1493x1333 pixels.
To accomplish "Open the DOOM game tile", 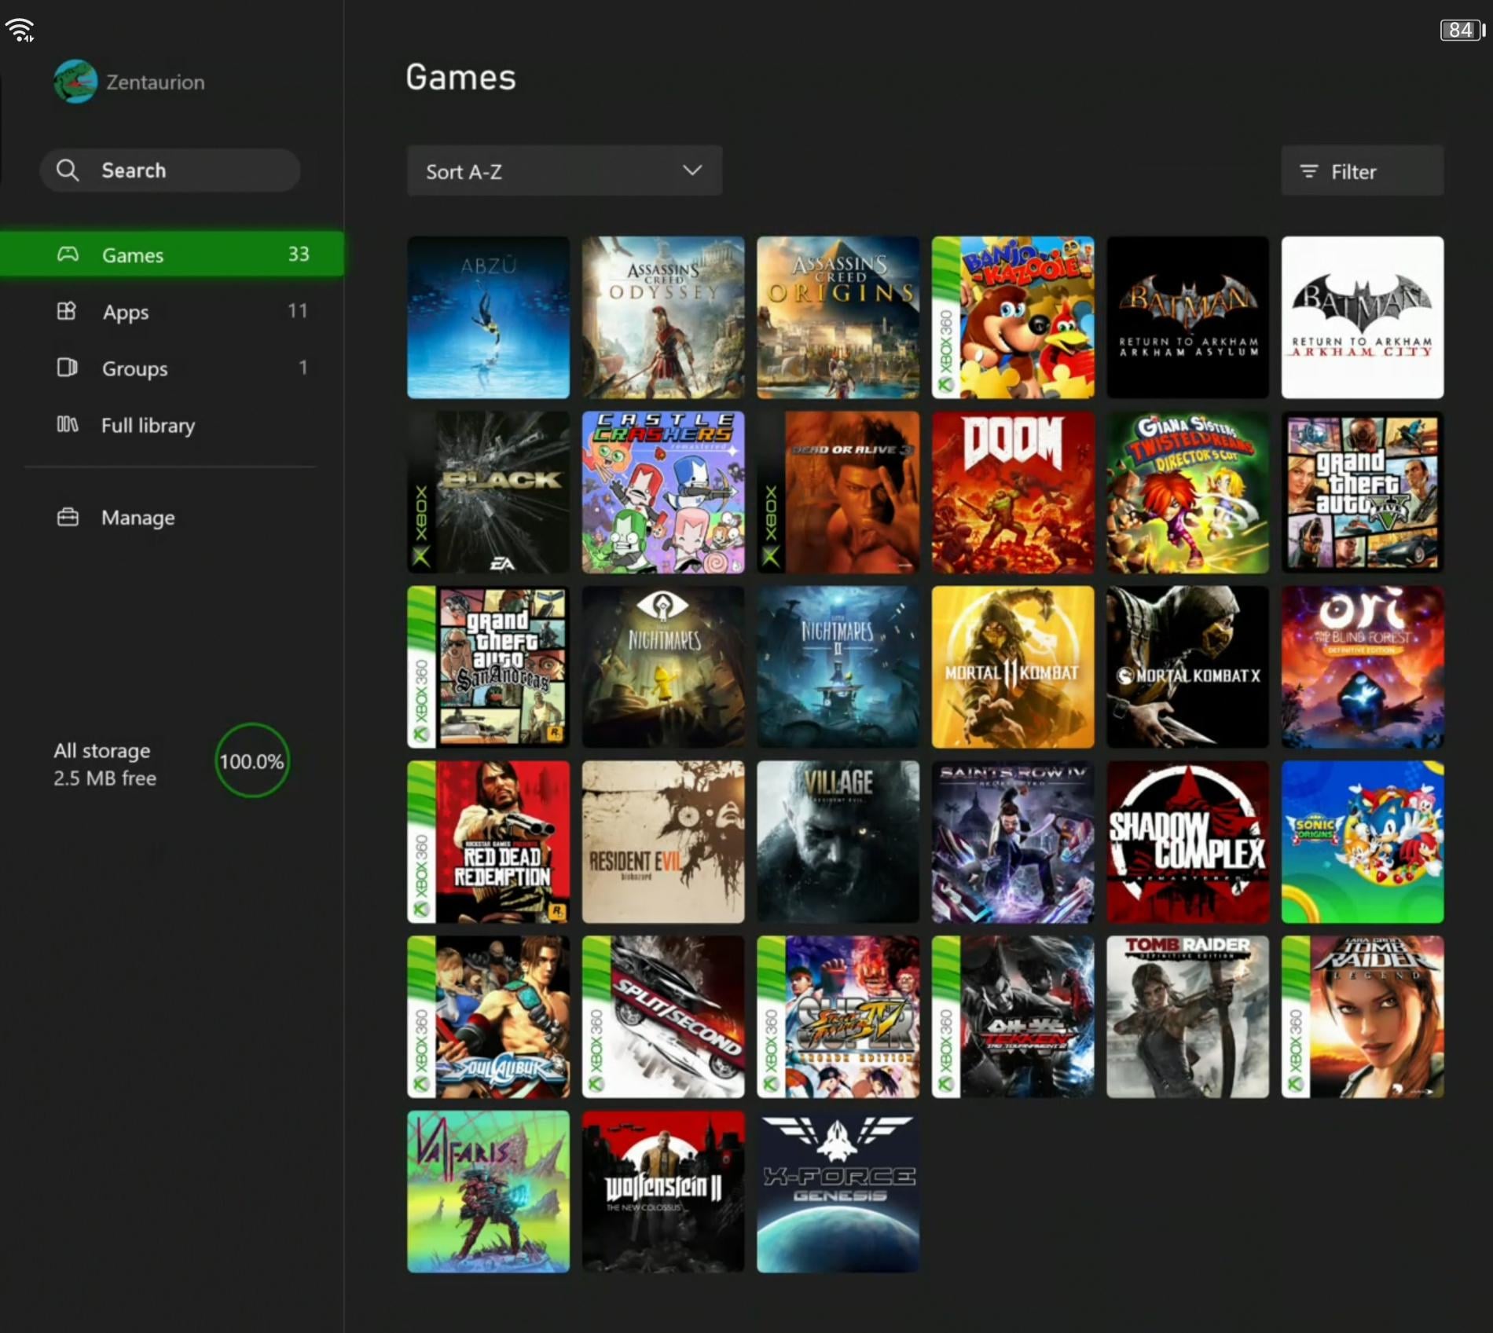I will 1012,493.
